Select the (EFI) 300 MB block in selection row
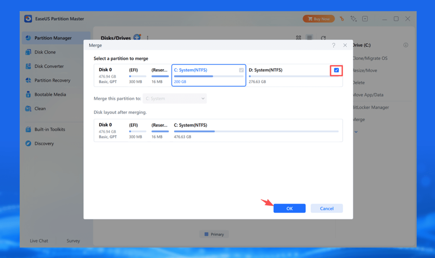Screen dimensions: 435x258 click(x=137, y=76)
